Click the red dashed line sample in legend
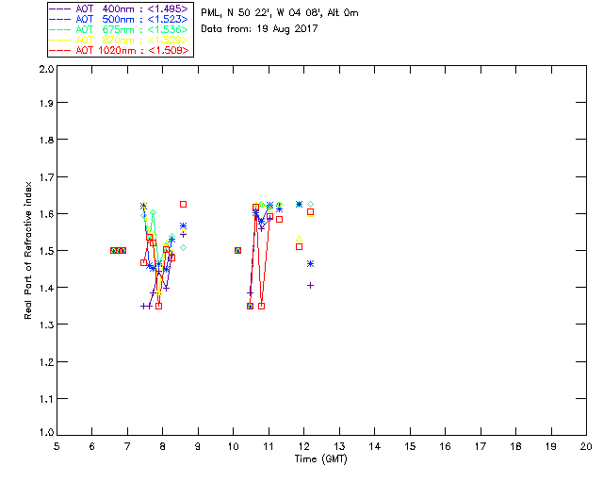The height and width of the screenshot is (483, 603). click(60, 50)
